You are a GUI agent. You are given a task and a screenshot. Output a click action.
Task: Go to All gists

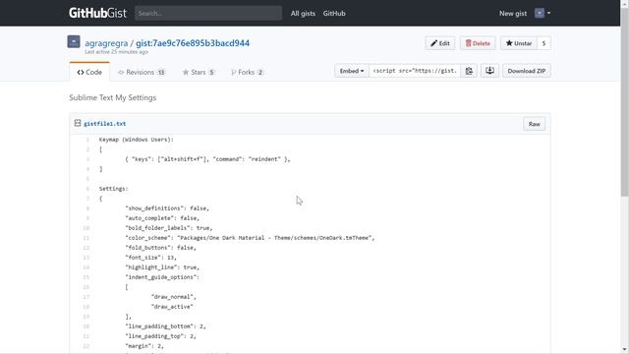303,13
